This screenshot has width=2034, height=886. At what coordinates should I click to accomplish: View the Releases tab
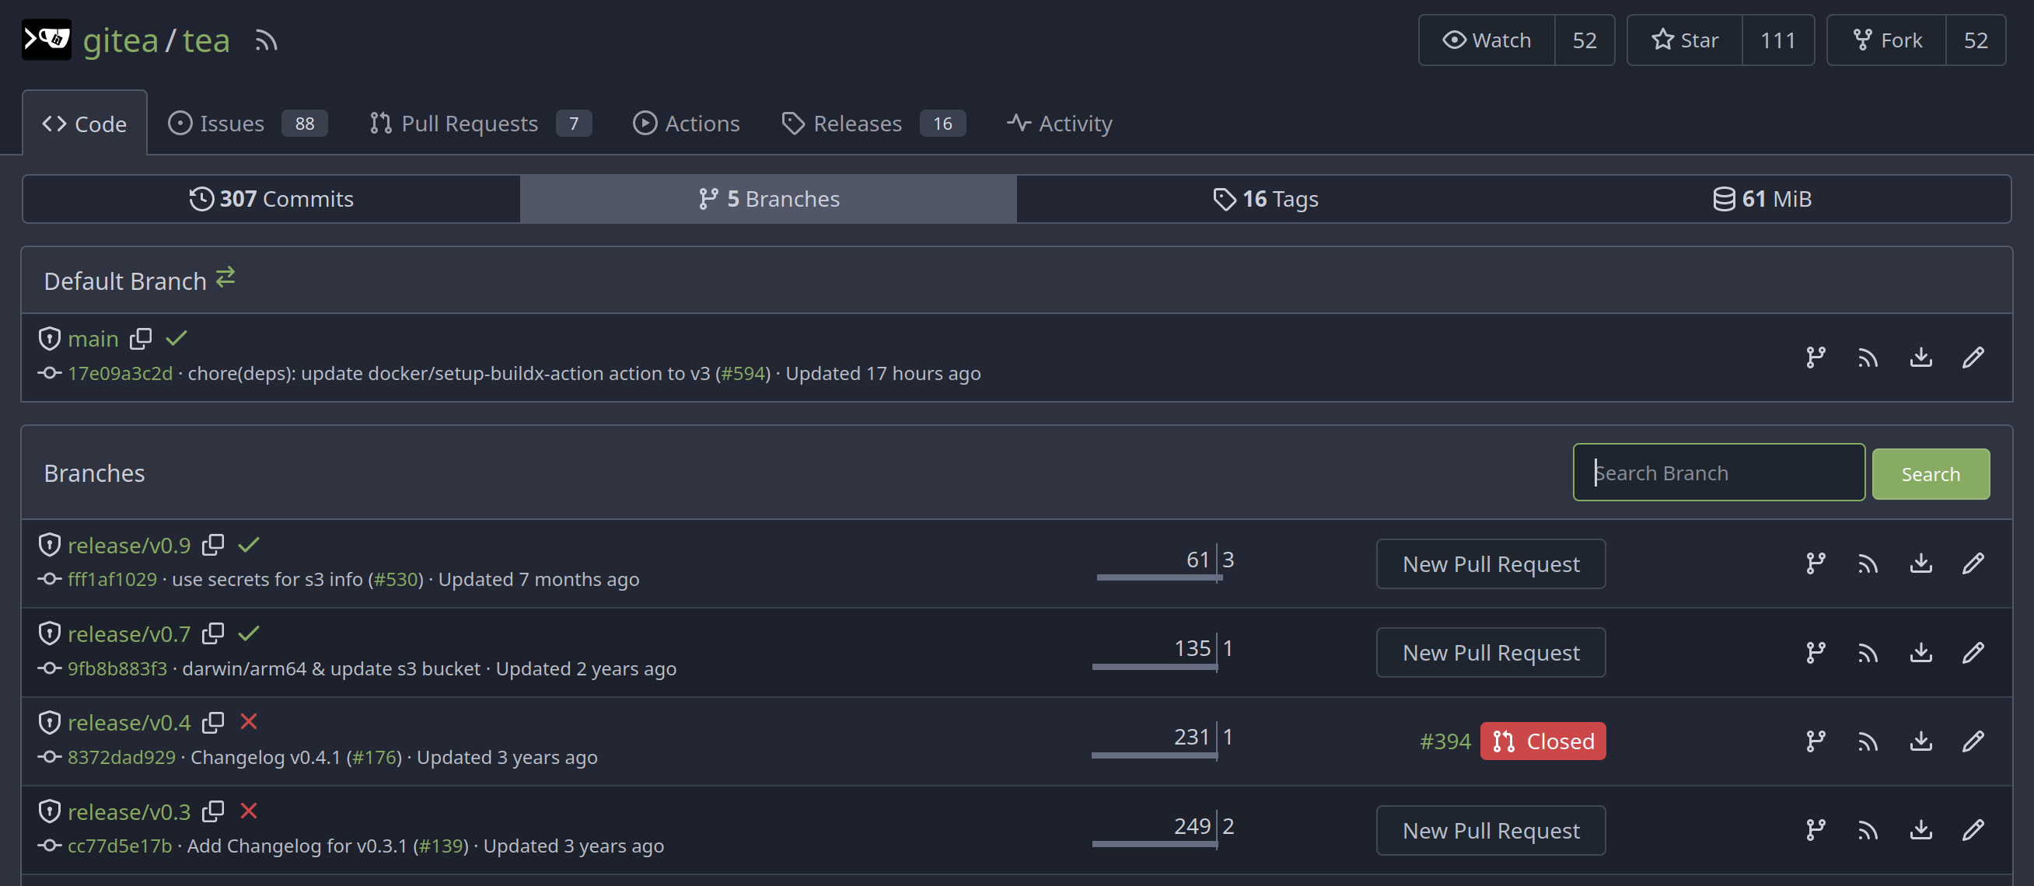pyautogui.click(x=872, y=123)
